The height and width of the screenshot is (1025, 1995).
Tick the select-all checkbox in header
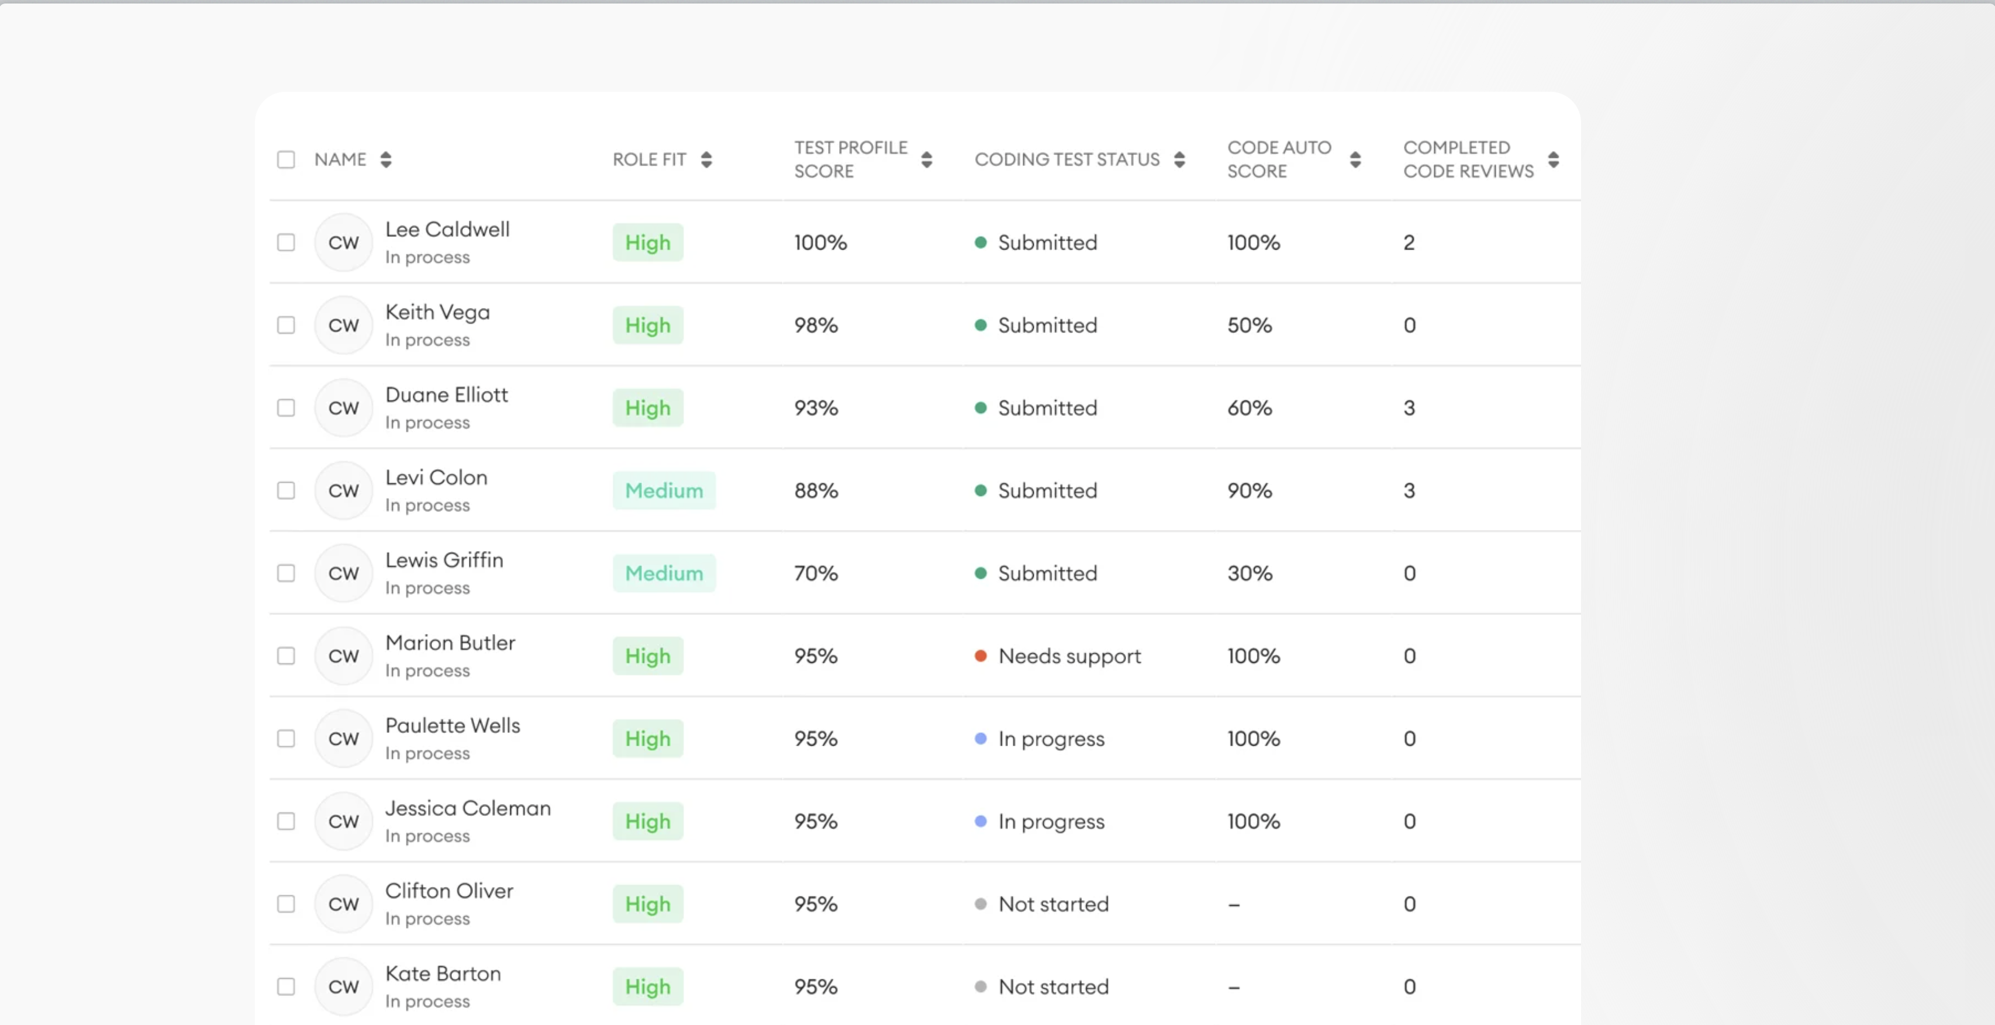(x=286, y=160)
